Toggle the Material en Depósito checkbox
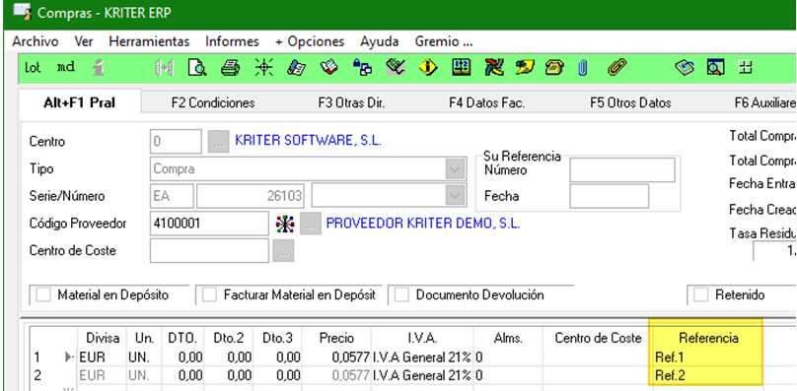 [43, 295]
